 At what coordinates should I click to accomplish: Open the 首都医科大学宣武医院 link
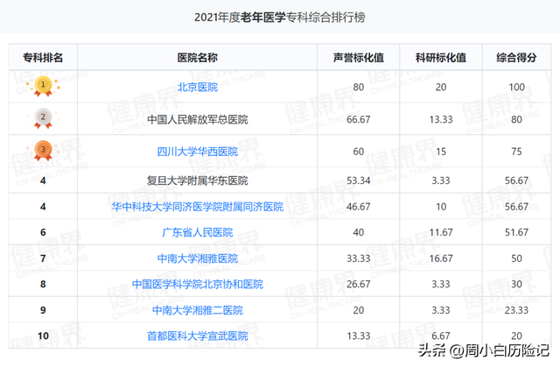(x=198, y=336)
